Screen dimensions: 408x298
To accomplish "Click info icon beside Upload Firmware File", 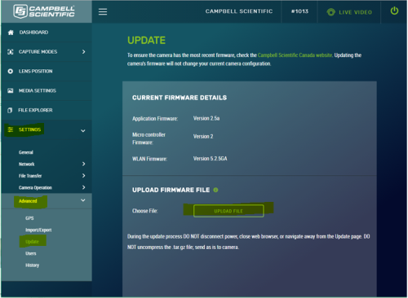I will pos(215,190).
